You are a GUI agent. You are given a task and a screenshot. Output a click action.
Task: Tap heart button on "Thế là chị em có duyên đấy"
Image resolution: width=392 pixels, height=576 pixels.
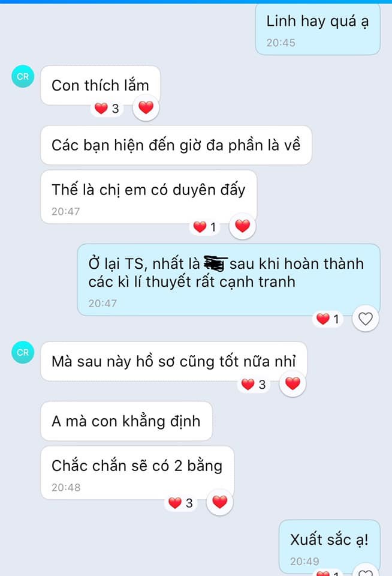[x=242, y=226]
